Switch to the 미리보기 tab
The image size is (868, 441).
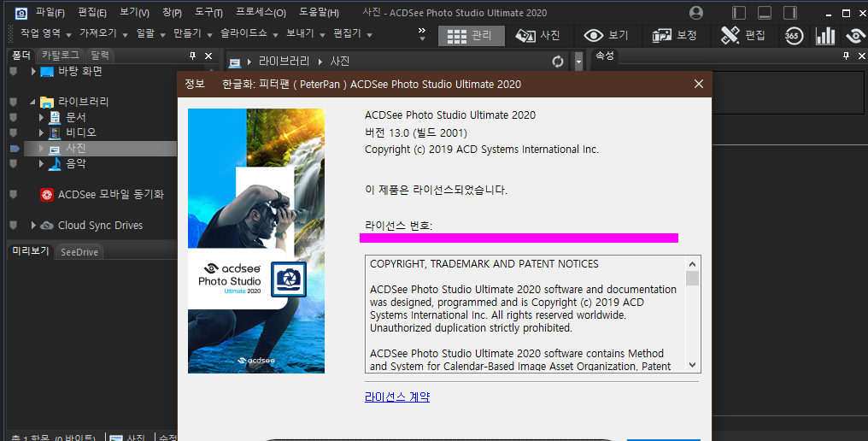coord(31,251)
